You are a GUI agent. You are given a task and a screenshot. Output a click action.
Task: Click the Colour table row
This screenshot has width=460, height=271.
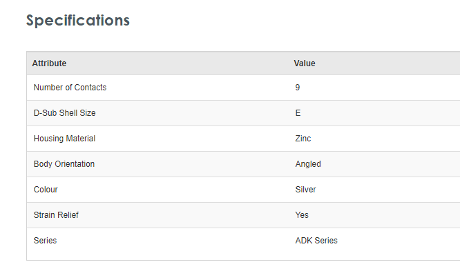243,190
